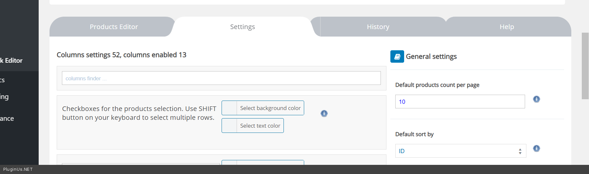This screenshot has height=174, width=589.
Task: Click the background color swatch box
Action: [229, 108]
